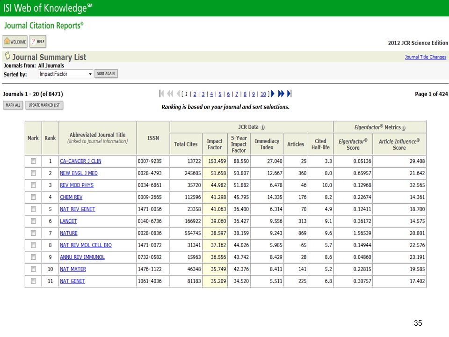Open the Help button
This screenshot has height=337, width=449.
pyautogui.click(x=38, y=42)
